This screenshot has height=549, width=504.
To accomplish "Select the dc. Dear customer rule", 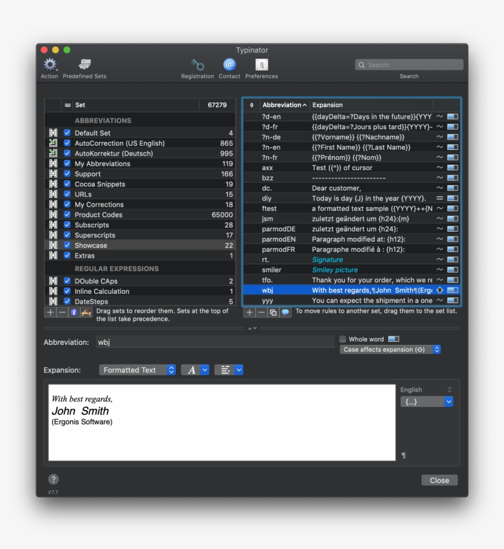I will coord(352,188).
